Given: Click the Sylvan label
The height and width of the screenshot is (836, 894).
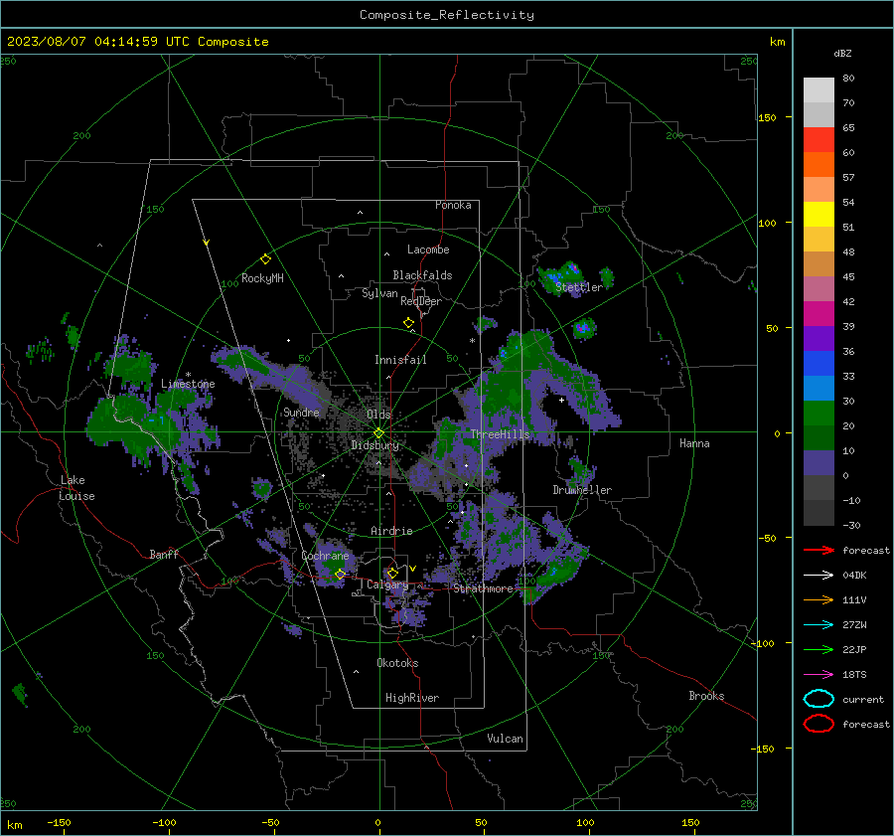Looking at the screenshot, I should pos(379,293).
